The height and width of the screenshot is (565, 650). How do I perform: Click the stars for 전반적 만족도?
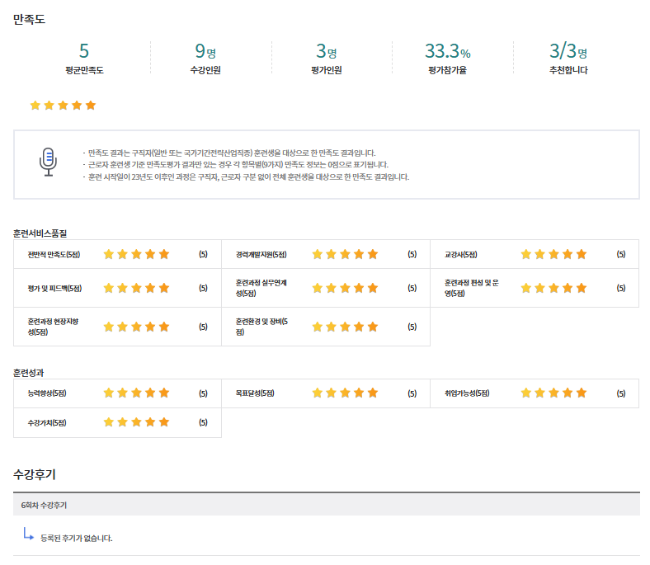[x=136, y=254]
